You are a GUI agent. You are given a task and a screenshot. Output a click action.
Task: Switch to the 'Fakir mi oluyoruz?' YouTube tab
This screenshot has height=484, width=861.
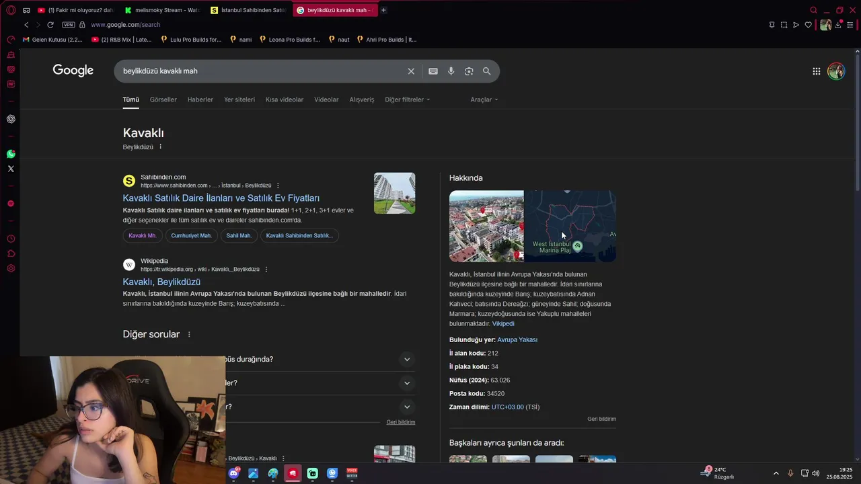pyautogui.click(x=76, y=10)
